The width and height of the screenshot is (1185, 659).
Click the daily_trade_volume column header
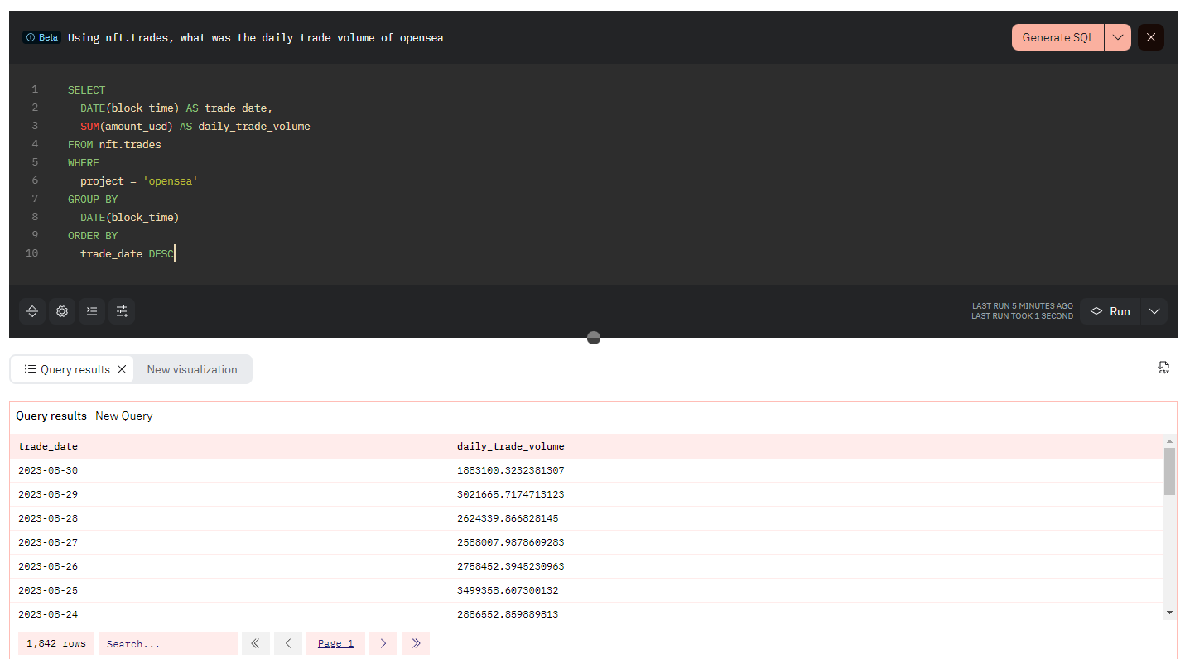click(x=510, y=446)
